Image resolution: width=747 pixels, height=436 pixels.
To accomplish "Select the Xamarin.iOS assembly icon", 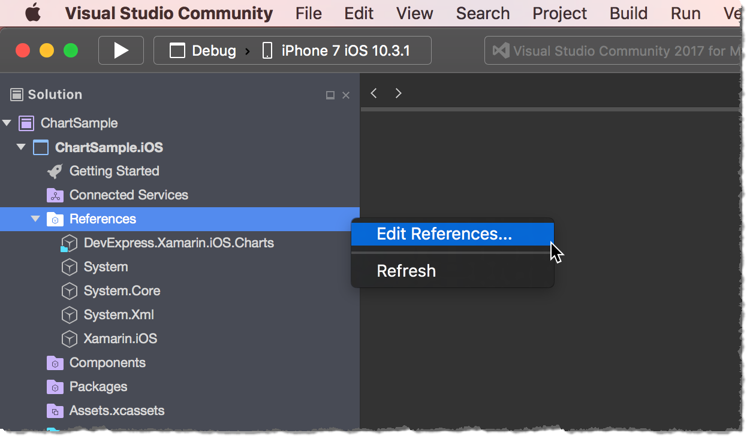I will (69, 338).
